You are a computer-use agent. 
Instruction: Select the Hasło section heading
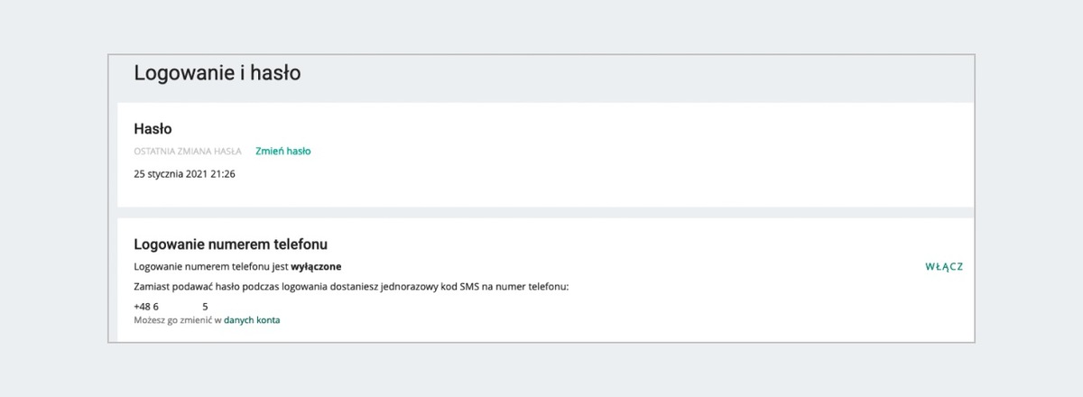click(153, 129)
